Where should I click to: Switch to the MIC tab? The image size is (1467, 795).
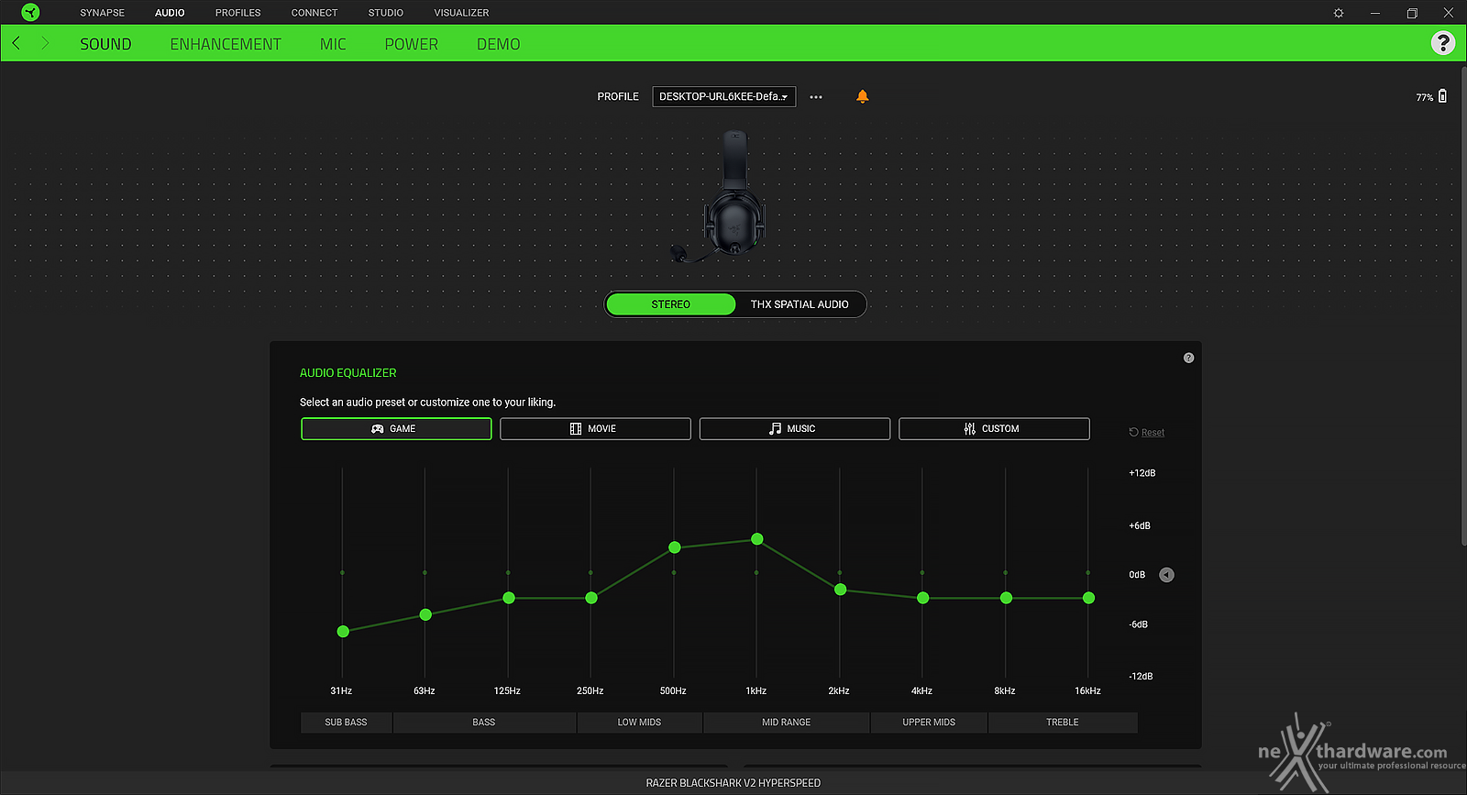click(x=333, y=44)
